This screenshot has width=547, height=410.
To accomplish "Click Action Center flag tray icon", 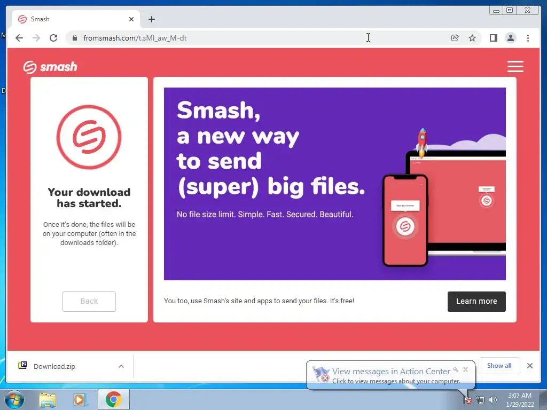I will tap(467, 400).
